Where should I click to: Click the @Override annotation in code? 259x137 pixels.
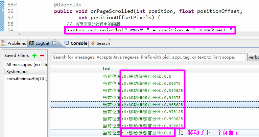pyautogui.click(x=68, y=5)
